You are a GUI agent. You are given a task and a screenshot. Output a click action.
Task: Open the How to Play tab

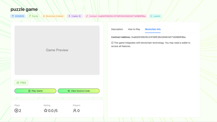pos(134,29)
